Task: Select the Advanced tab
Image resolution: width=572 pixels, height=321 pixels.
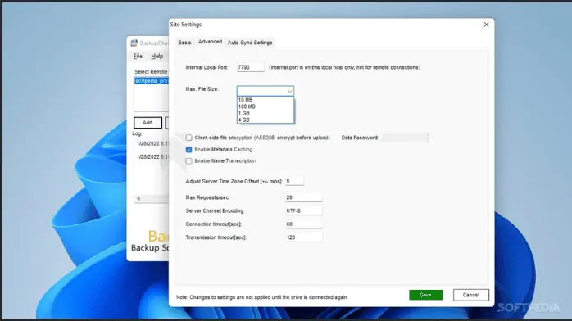Action: 210,42
